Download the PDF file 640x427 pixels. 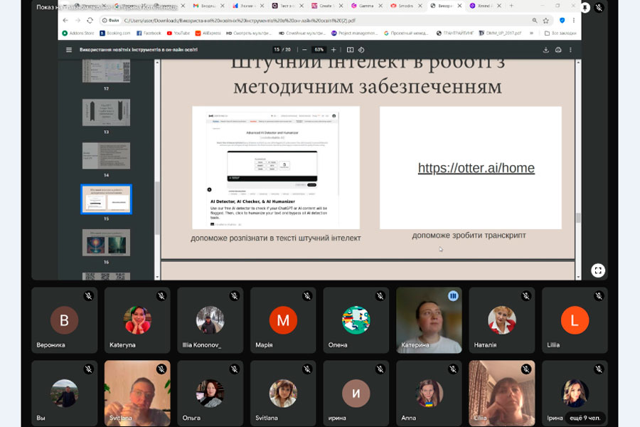coord(546,50)
